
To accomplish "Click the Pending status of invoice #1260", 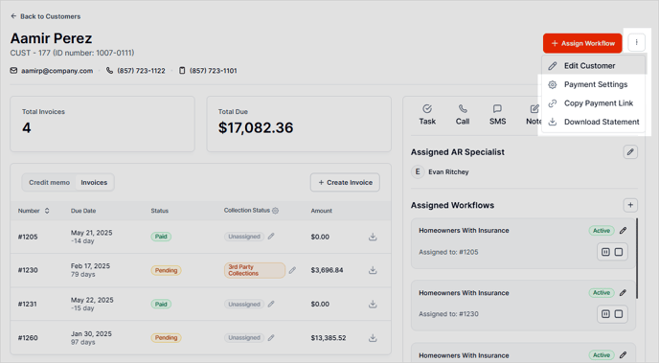I will point(166,338).
